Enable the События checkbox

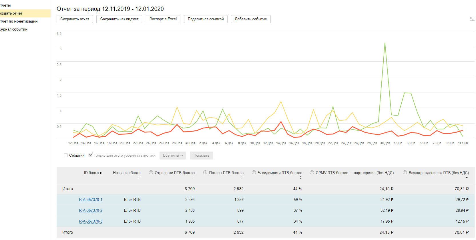pyautogui.click(x=66, y=155)
